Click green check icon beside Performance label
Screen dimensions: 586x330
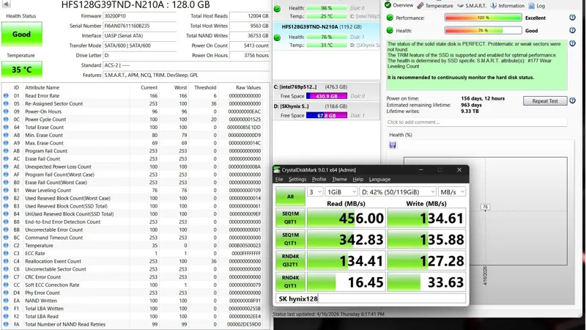pyautogui.click(x=390, y=18)
